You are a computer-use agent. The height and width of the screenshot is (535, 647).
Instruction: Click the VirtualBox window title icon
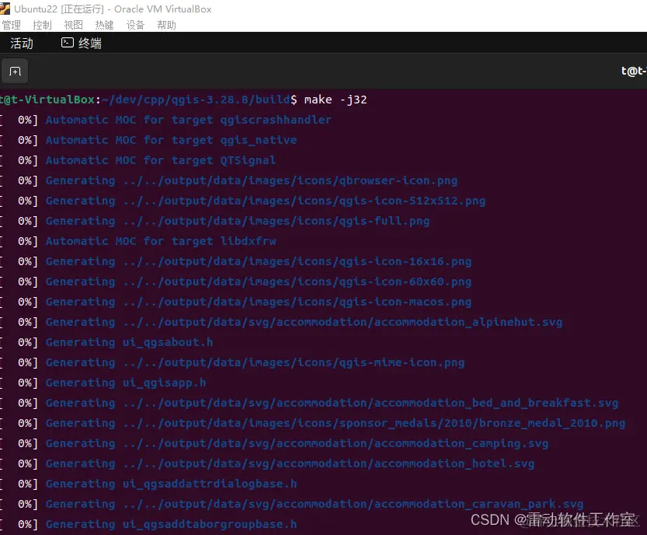(5, 9)
